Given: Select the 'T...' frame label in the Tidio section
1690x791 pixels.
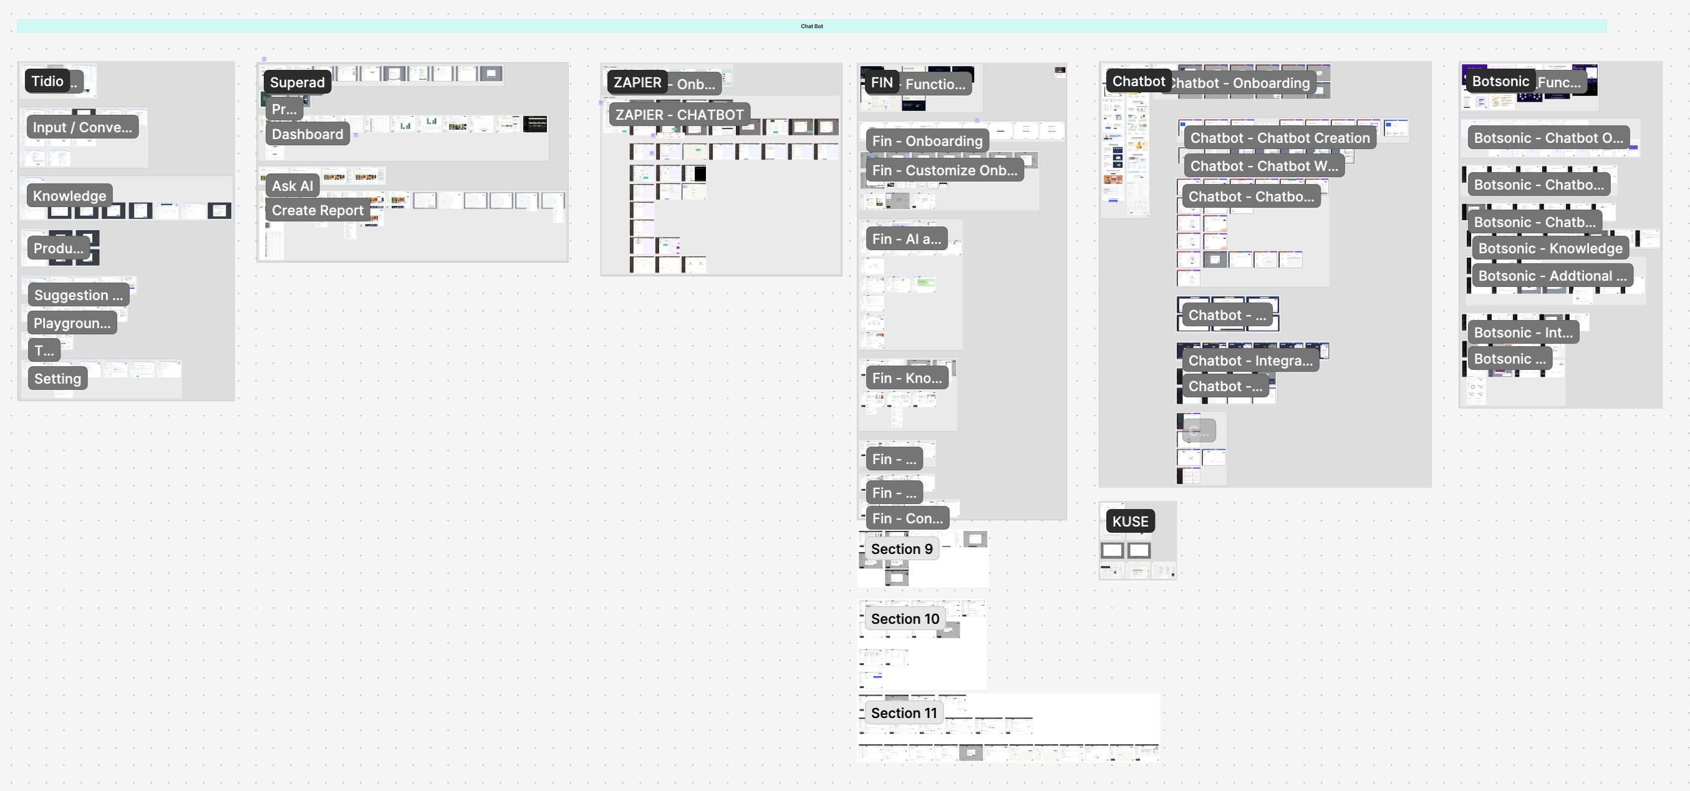Looking at the screenshot, I should [44, 351].
